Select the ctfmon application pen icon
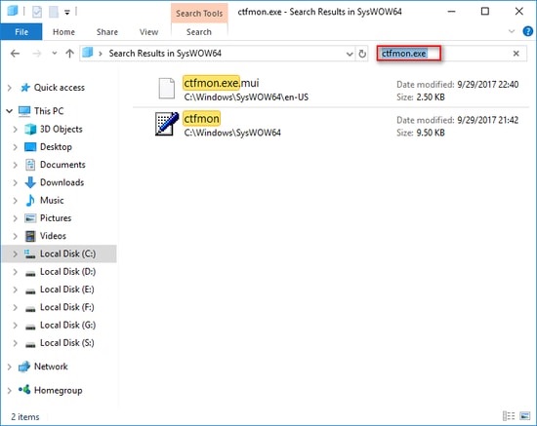 [x=167, y=124]
